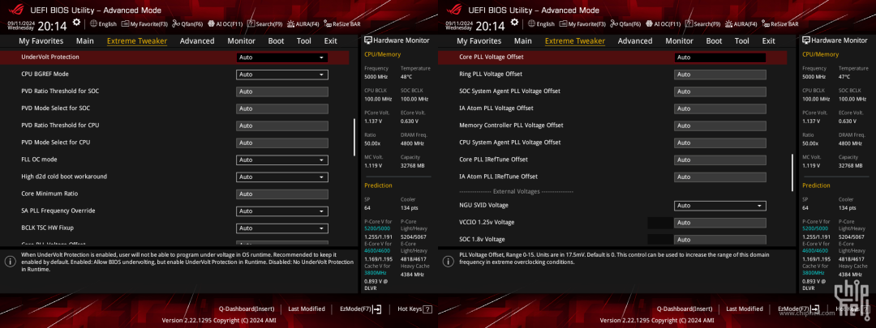
Task: Click Last Modified in left BIOS screen
Action: pyautogui.click(x=306, y=309)
